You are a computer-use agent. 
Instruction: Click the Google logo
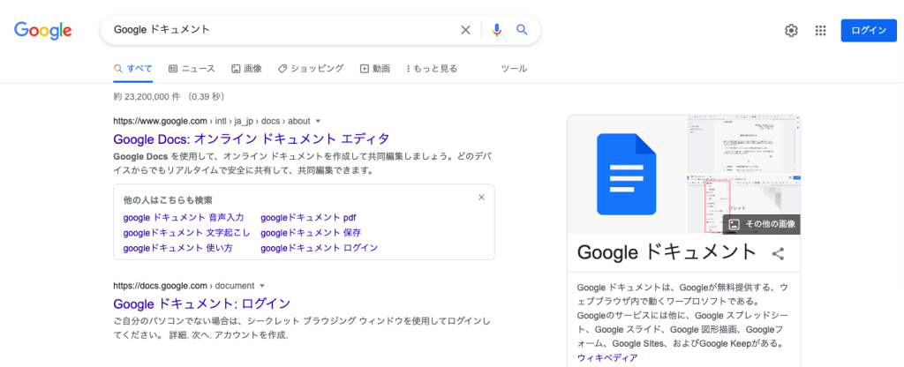tap(43, 30)
